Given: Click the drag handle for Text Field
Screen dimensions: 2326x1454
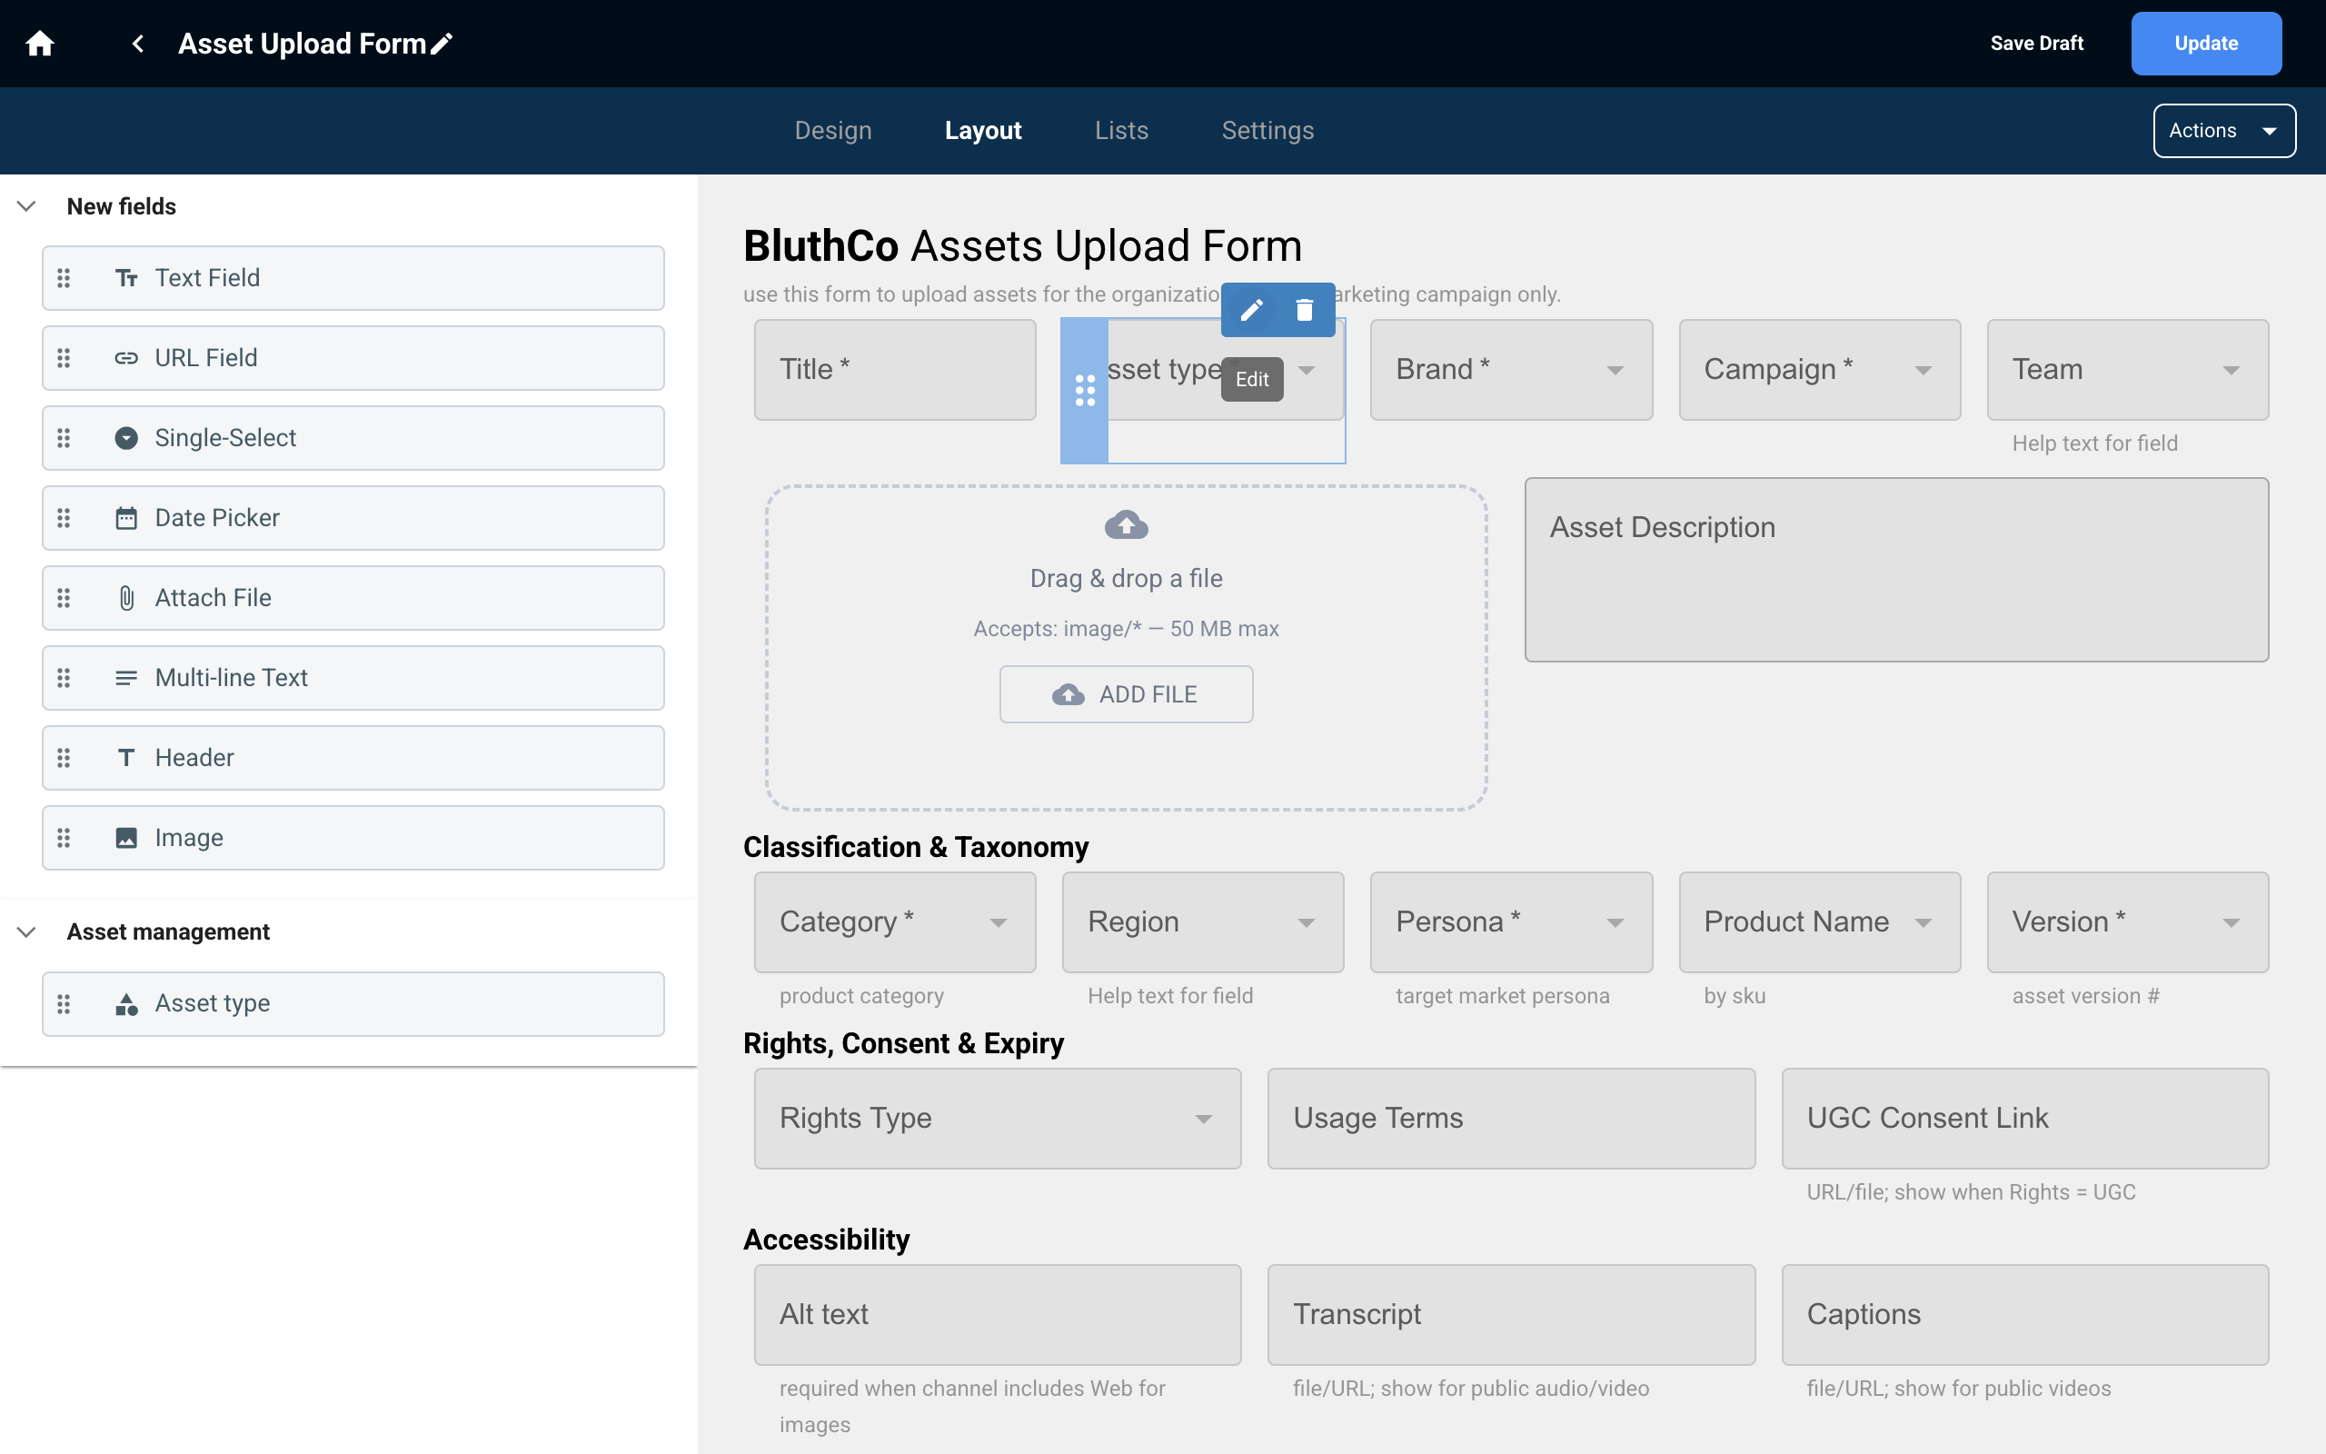Looking at the screenshot, I should (x=64, y=278).
